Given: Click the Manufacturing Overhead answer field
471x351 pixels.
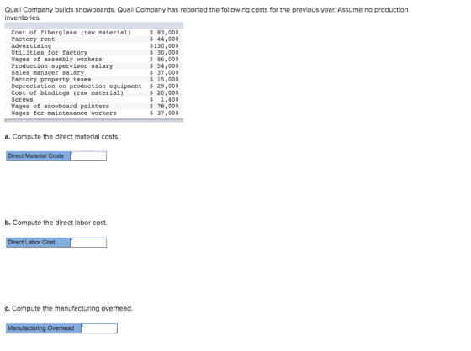Looking at the screenshot, I should tap(99, 328).
